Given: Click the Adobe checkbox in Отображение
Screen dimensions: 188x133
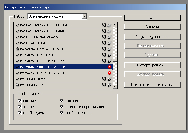Looking at the screenshot, I should (20, 107).
